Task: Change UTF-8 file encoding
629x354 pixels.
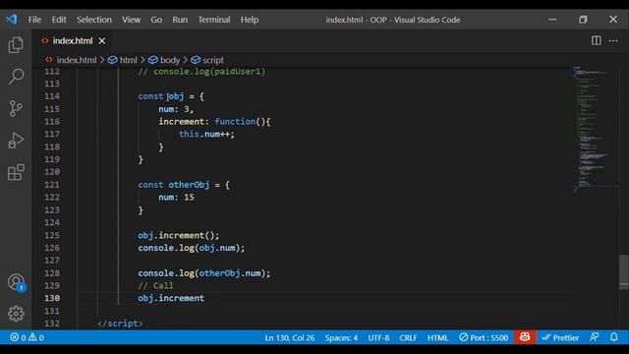Action: [x=378, y=338]
